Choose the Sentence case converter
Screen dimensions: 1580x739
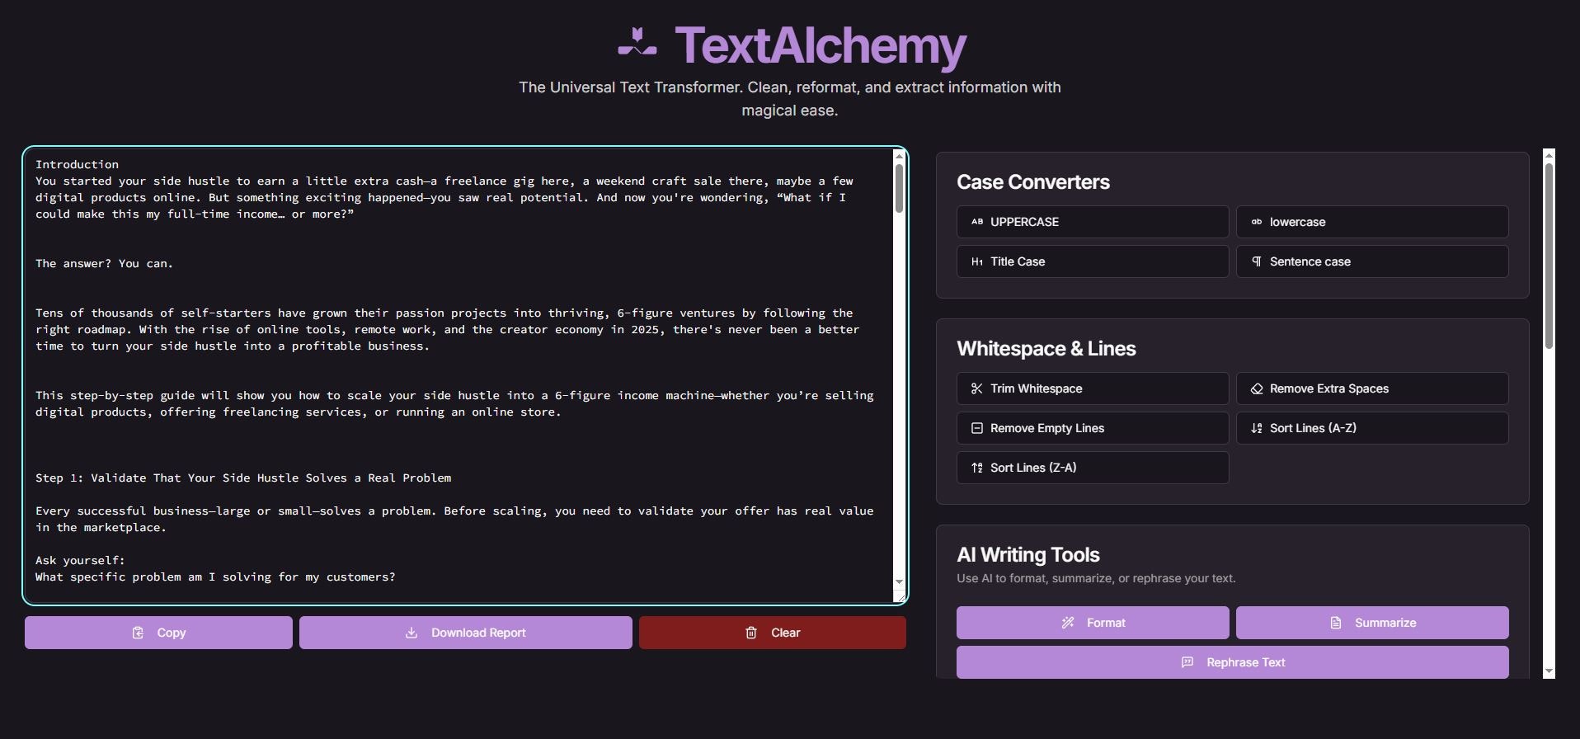click(x=1372, y=261)
